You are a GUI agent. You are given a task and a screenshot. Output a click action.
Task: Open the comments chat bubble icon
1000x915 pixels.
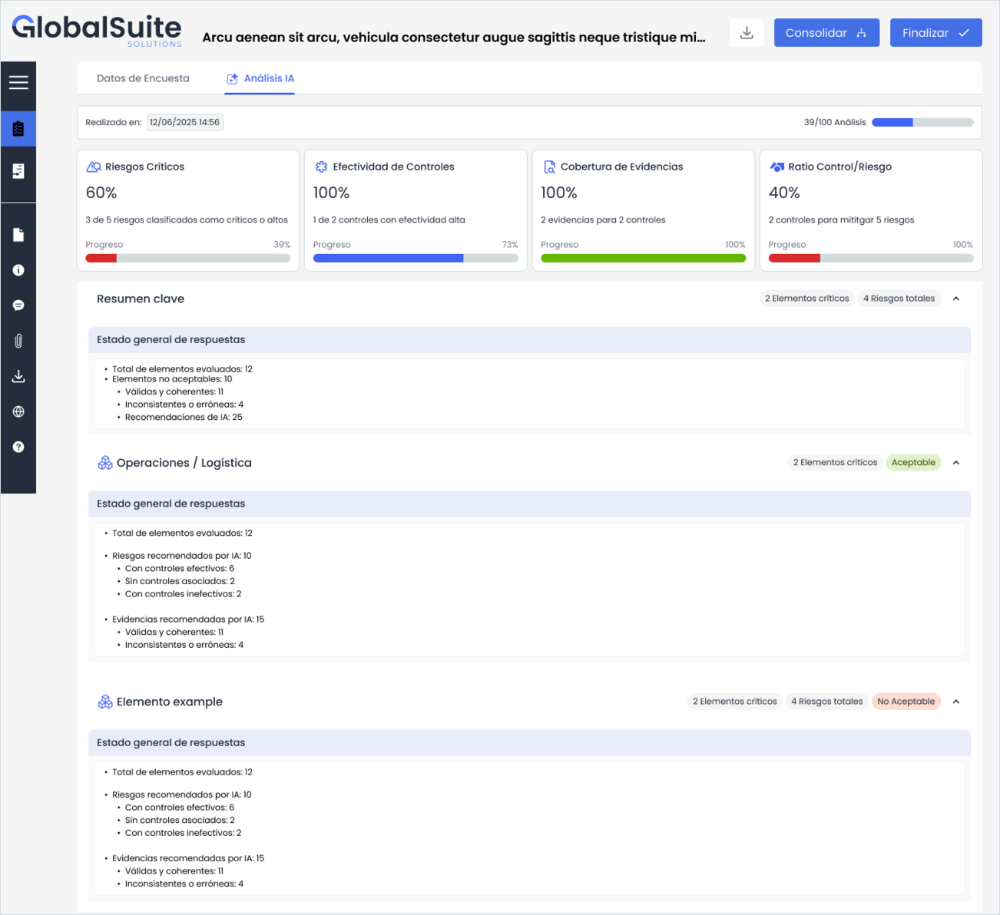click(x=18, y=306)
